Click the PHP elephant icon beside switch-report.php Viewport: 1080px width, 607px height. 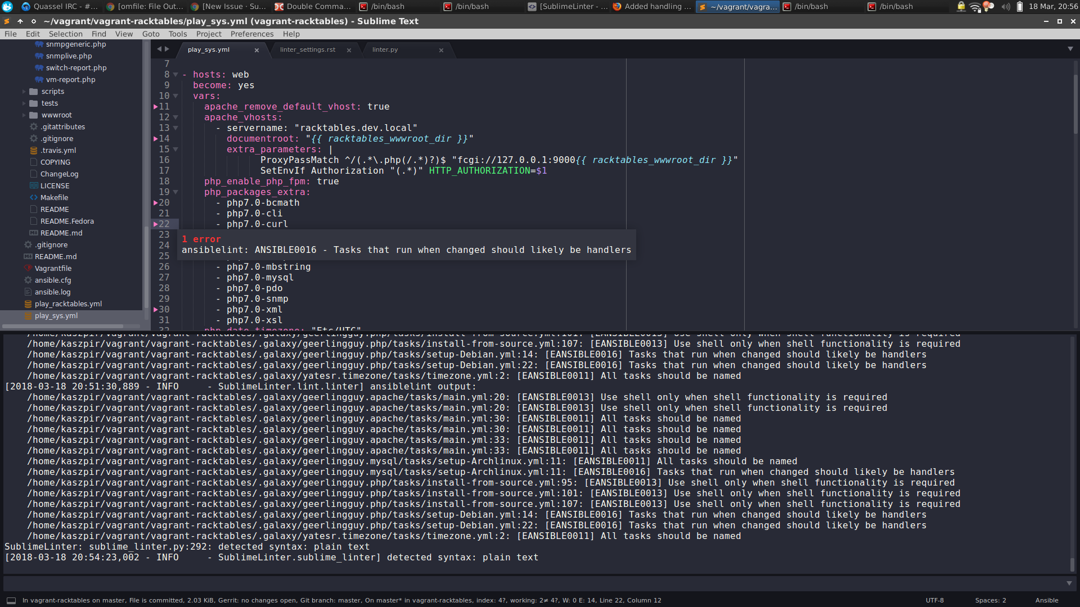[39, 67]
